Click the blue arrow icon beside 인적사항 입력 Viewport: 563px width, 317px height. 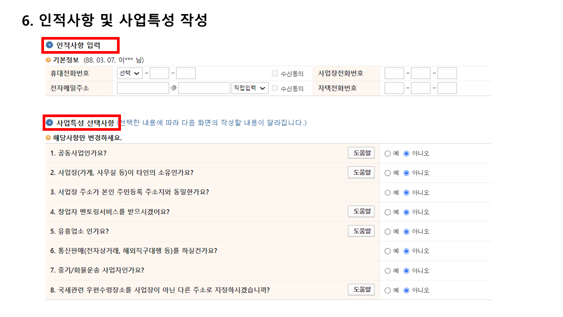[48, 44]
